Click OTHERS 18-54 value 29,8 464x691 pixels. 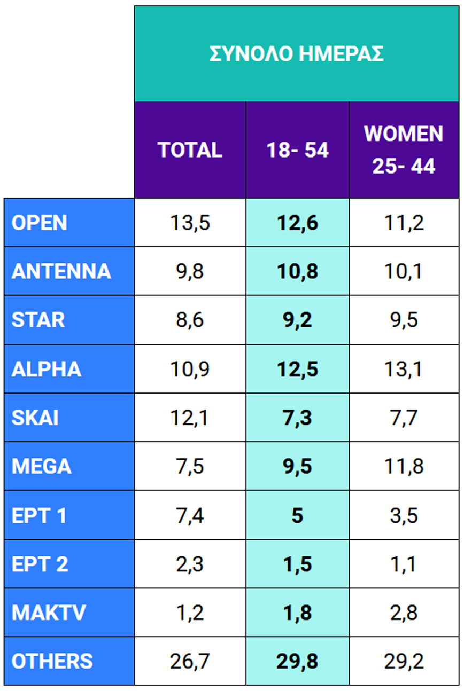coord(297,661)
